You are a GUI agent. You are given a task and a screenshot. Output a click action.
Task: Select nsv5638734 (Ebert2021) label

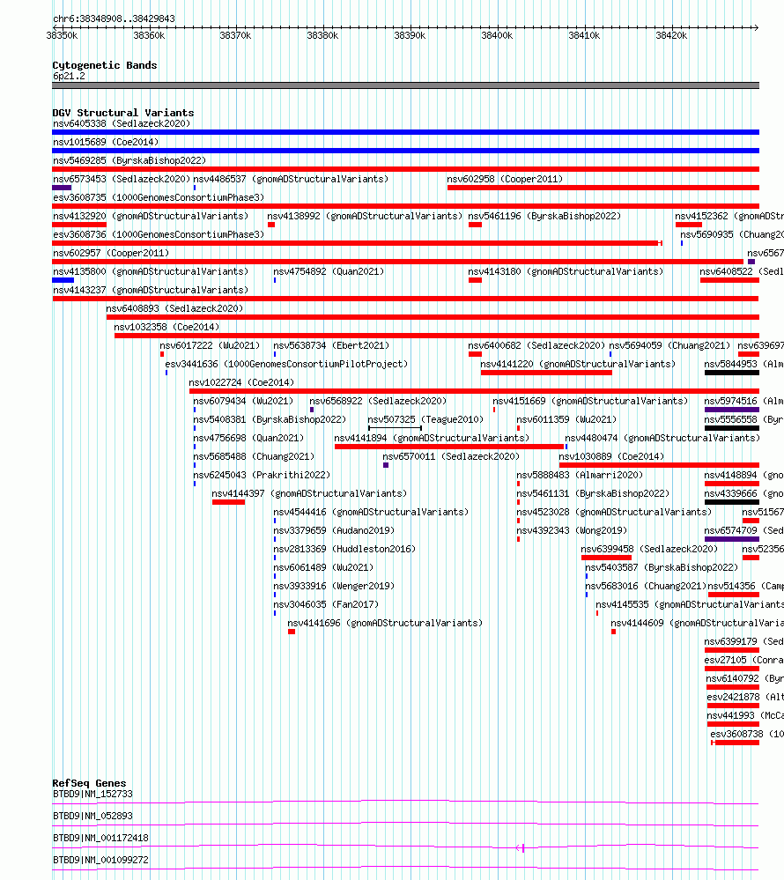tap(331, 345)
